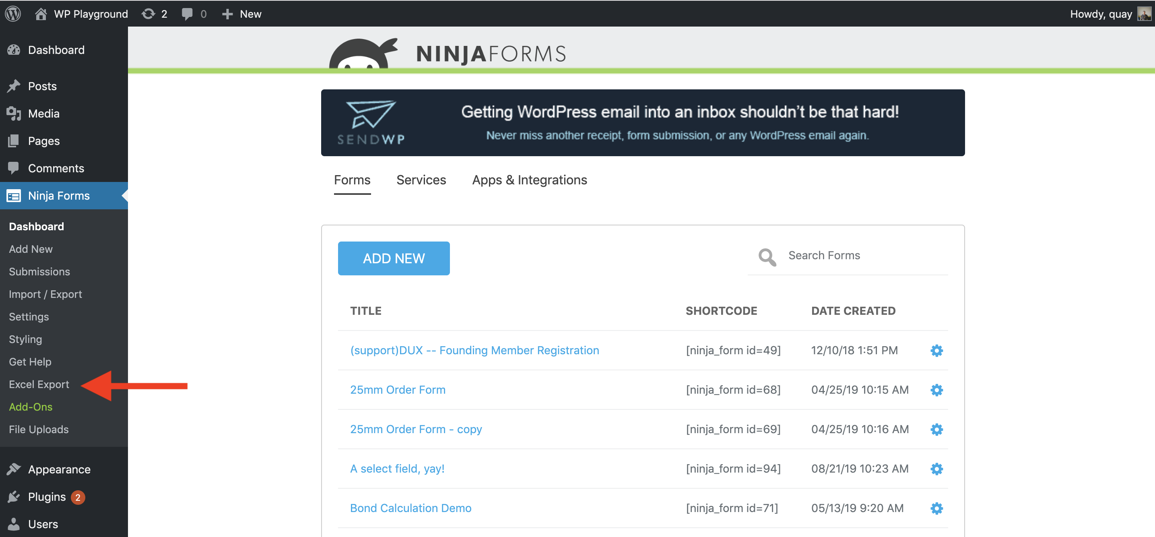
Task: Open Excel Export in Ninja Forms submenu
Action: [39, 384]
